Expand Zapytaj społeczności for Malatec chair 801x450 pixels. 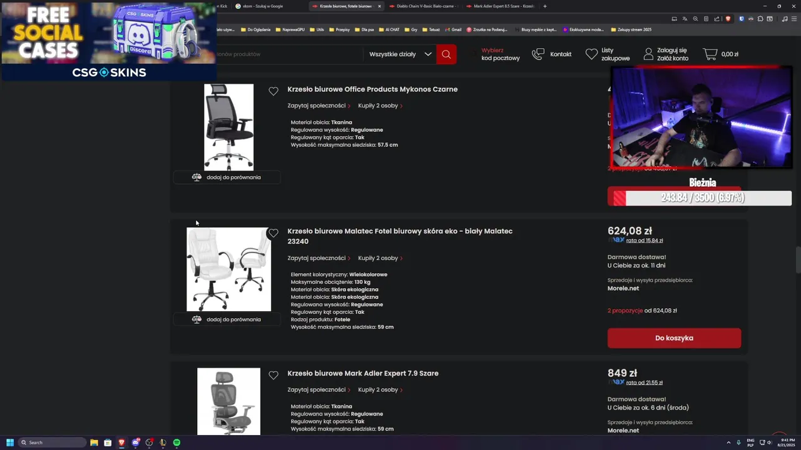(319, 258)
